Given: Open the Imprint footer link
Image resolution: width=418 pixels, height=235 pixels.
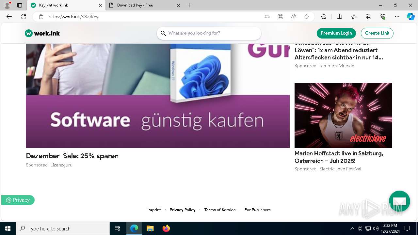Looking at the screenshot, I should [x=154, y=210].
